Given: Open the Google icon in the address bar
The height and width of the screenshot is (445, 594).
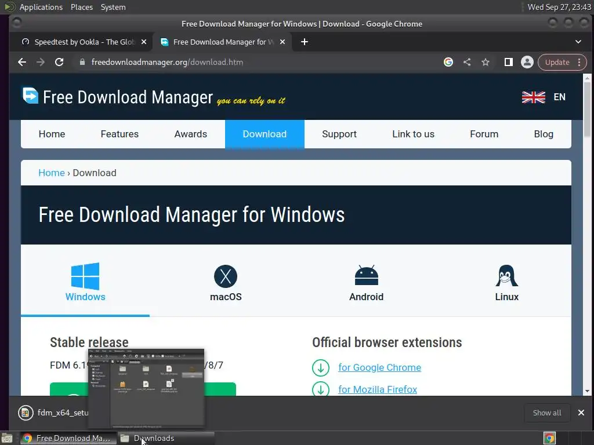Looking at the screenshot, I should (x=448, y=62).
